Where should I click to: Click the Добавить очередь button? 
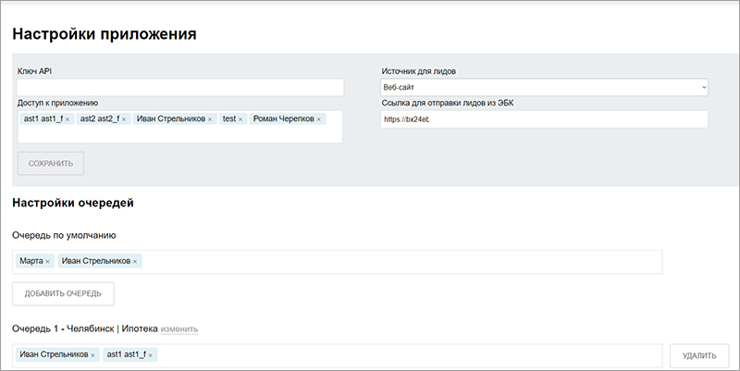tap(63, 294)
